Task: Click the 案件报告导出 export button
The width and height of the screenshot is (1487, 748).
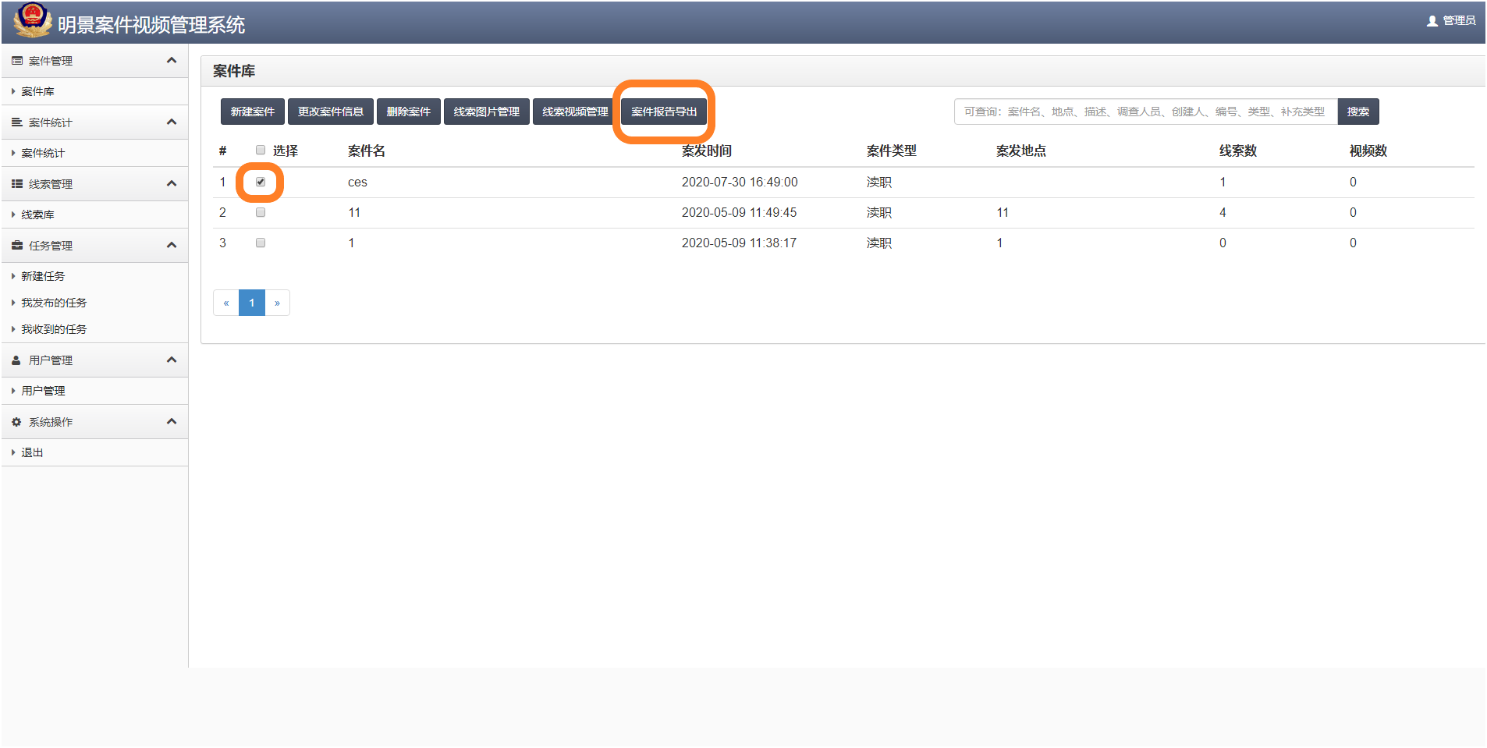Action: tap(663, 111)
